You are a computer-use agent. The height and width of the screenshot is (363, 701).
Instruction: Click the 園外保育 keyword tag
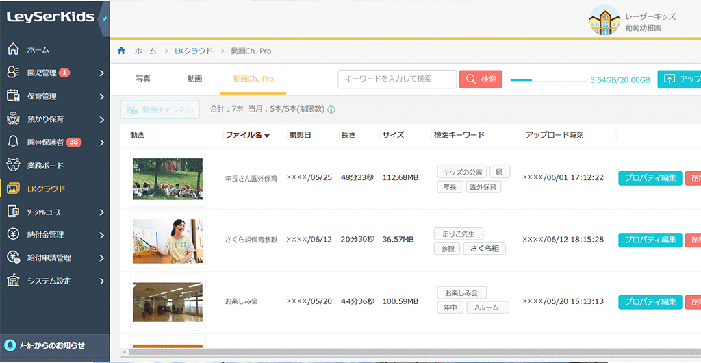pyautogui.click(x=483, y=187)
